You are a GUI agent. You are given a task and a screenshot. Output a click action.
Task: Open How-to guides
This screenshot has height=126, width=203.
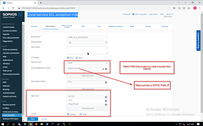tap(140, 14)
